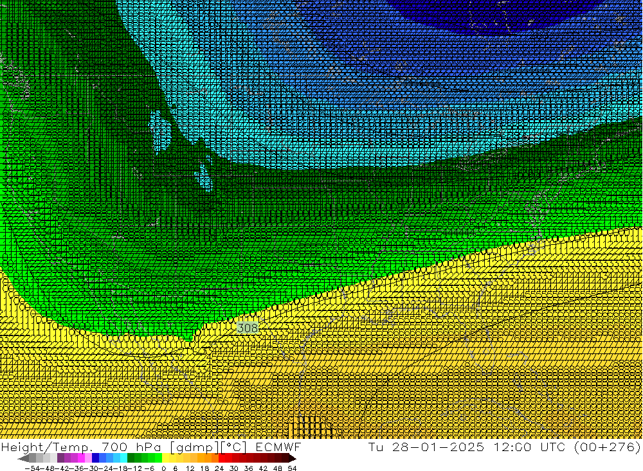Click the (00+276) forecast hour label

coord(608,447)
